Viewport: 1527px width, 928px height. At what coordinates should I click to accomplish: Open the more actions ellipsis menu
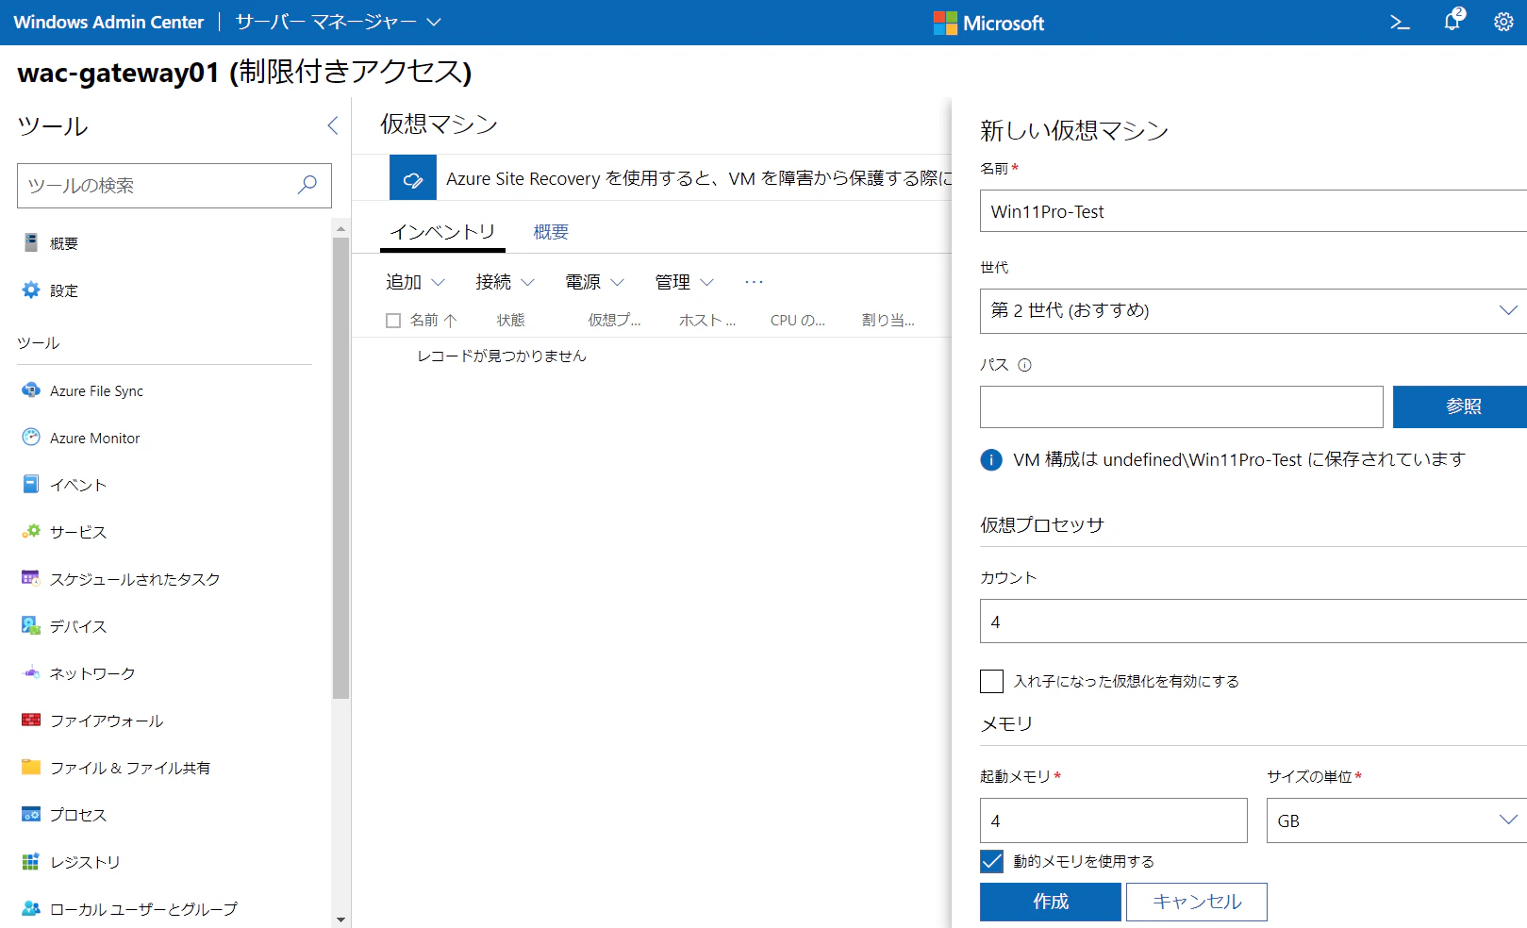click(x=754, y=282)
